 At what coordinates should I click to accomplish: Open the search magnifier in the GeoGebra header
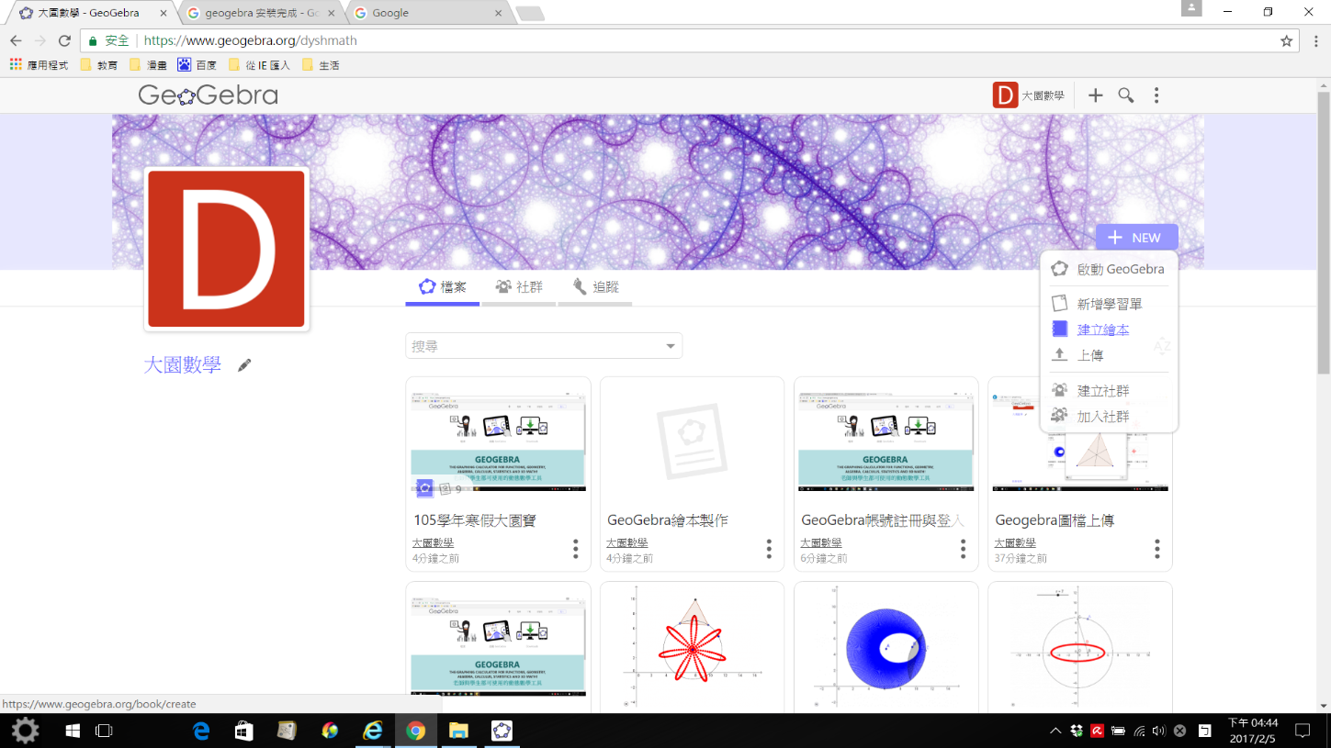[1126, 95]
